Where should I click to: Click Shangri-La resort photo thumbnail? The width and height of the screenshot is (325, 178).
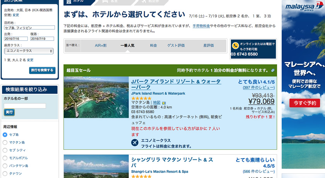pos(96,166)
